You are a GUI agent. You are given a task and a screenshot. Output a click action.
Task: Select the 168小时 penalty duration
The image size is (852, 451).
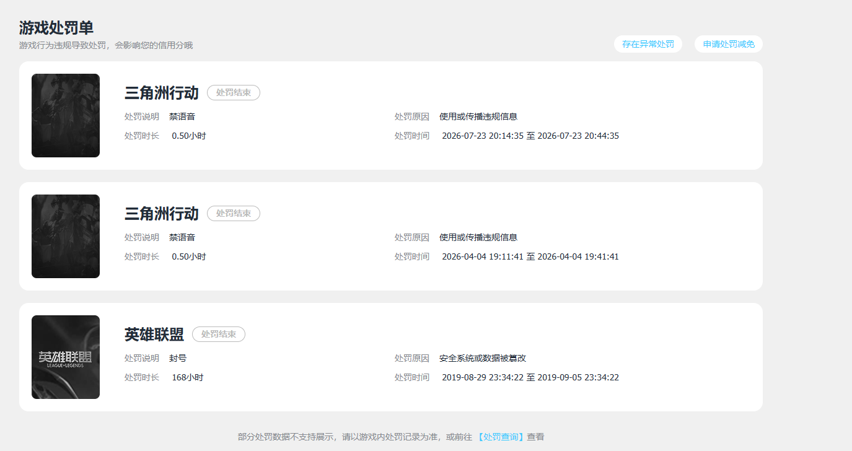click(188, 377)
